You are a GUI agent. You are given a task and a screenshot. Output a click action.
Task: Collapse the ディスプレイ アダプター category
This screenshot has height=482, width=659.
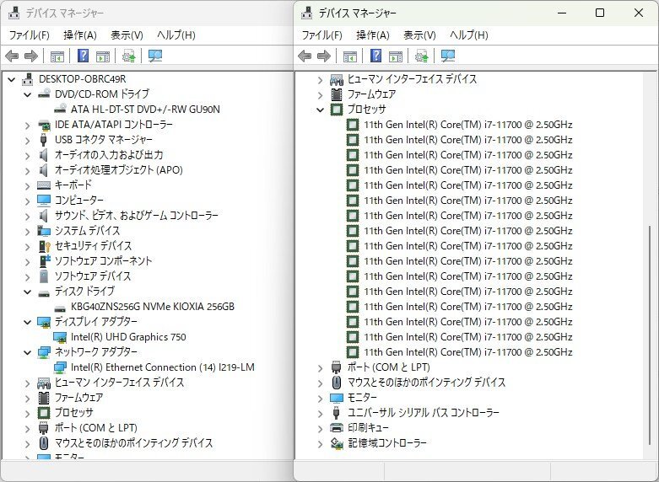[27, 322]
